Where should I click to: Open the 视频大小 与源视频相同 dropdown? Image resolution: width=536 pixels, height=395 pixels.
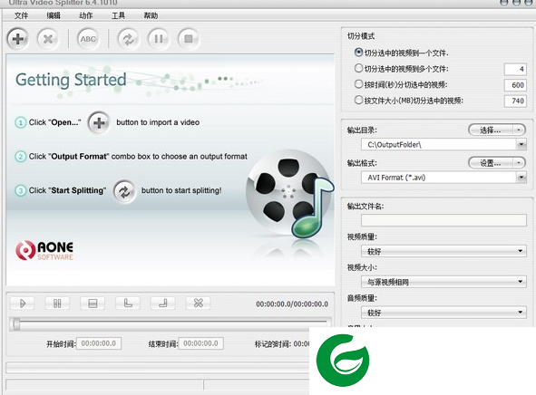pyautogui.click(x=443, y=282)
